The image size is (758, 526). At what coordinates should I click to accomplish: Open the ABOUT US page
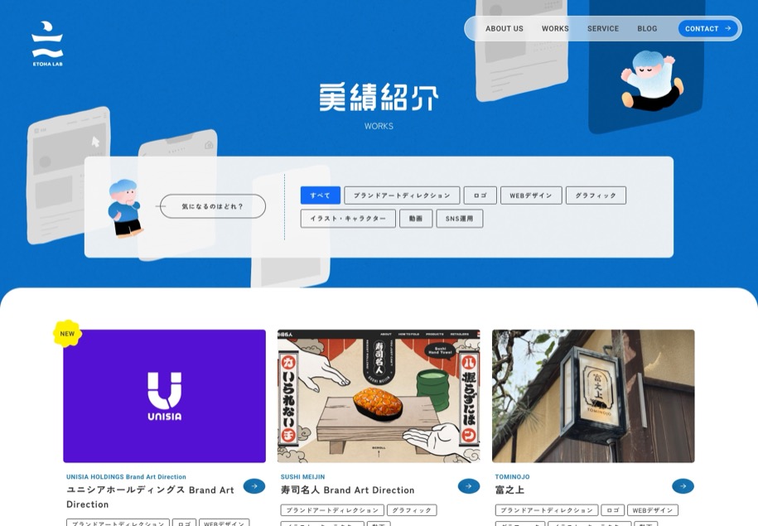(505, 28)
